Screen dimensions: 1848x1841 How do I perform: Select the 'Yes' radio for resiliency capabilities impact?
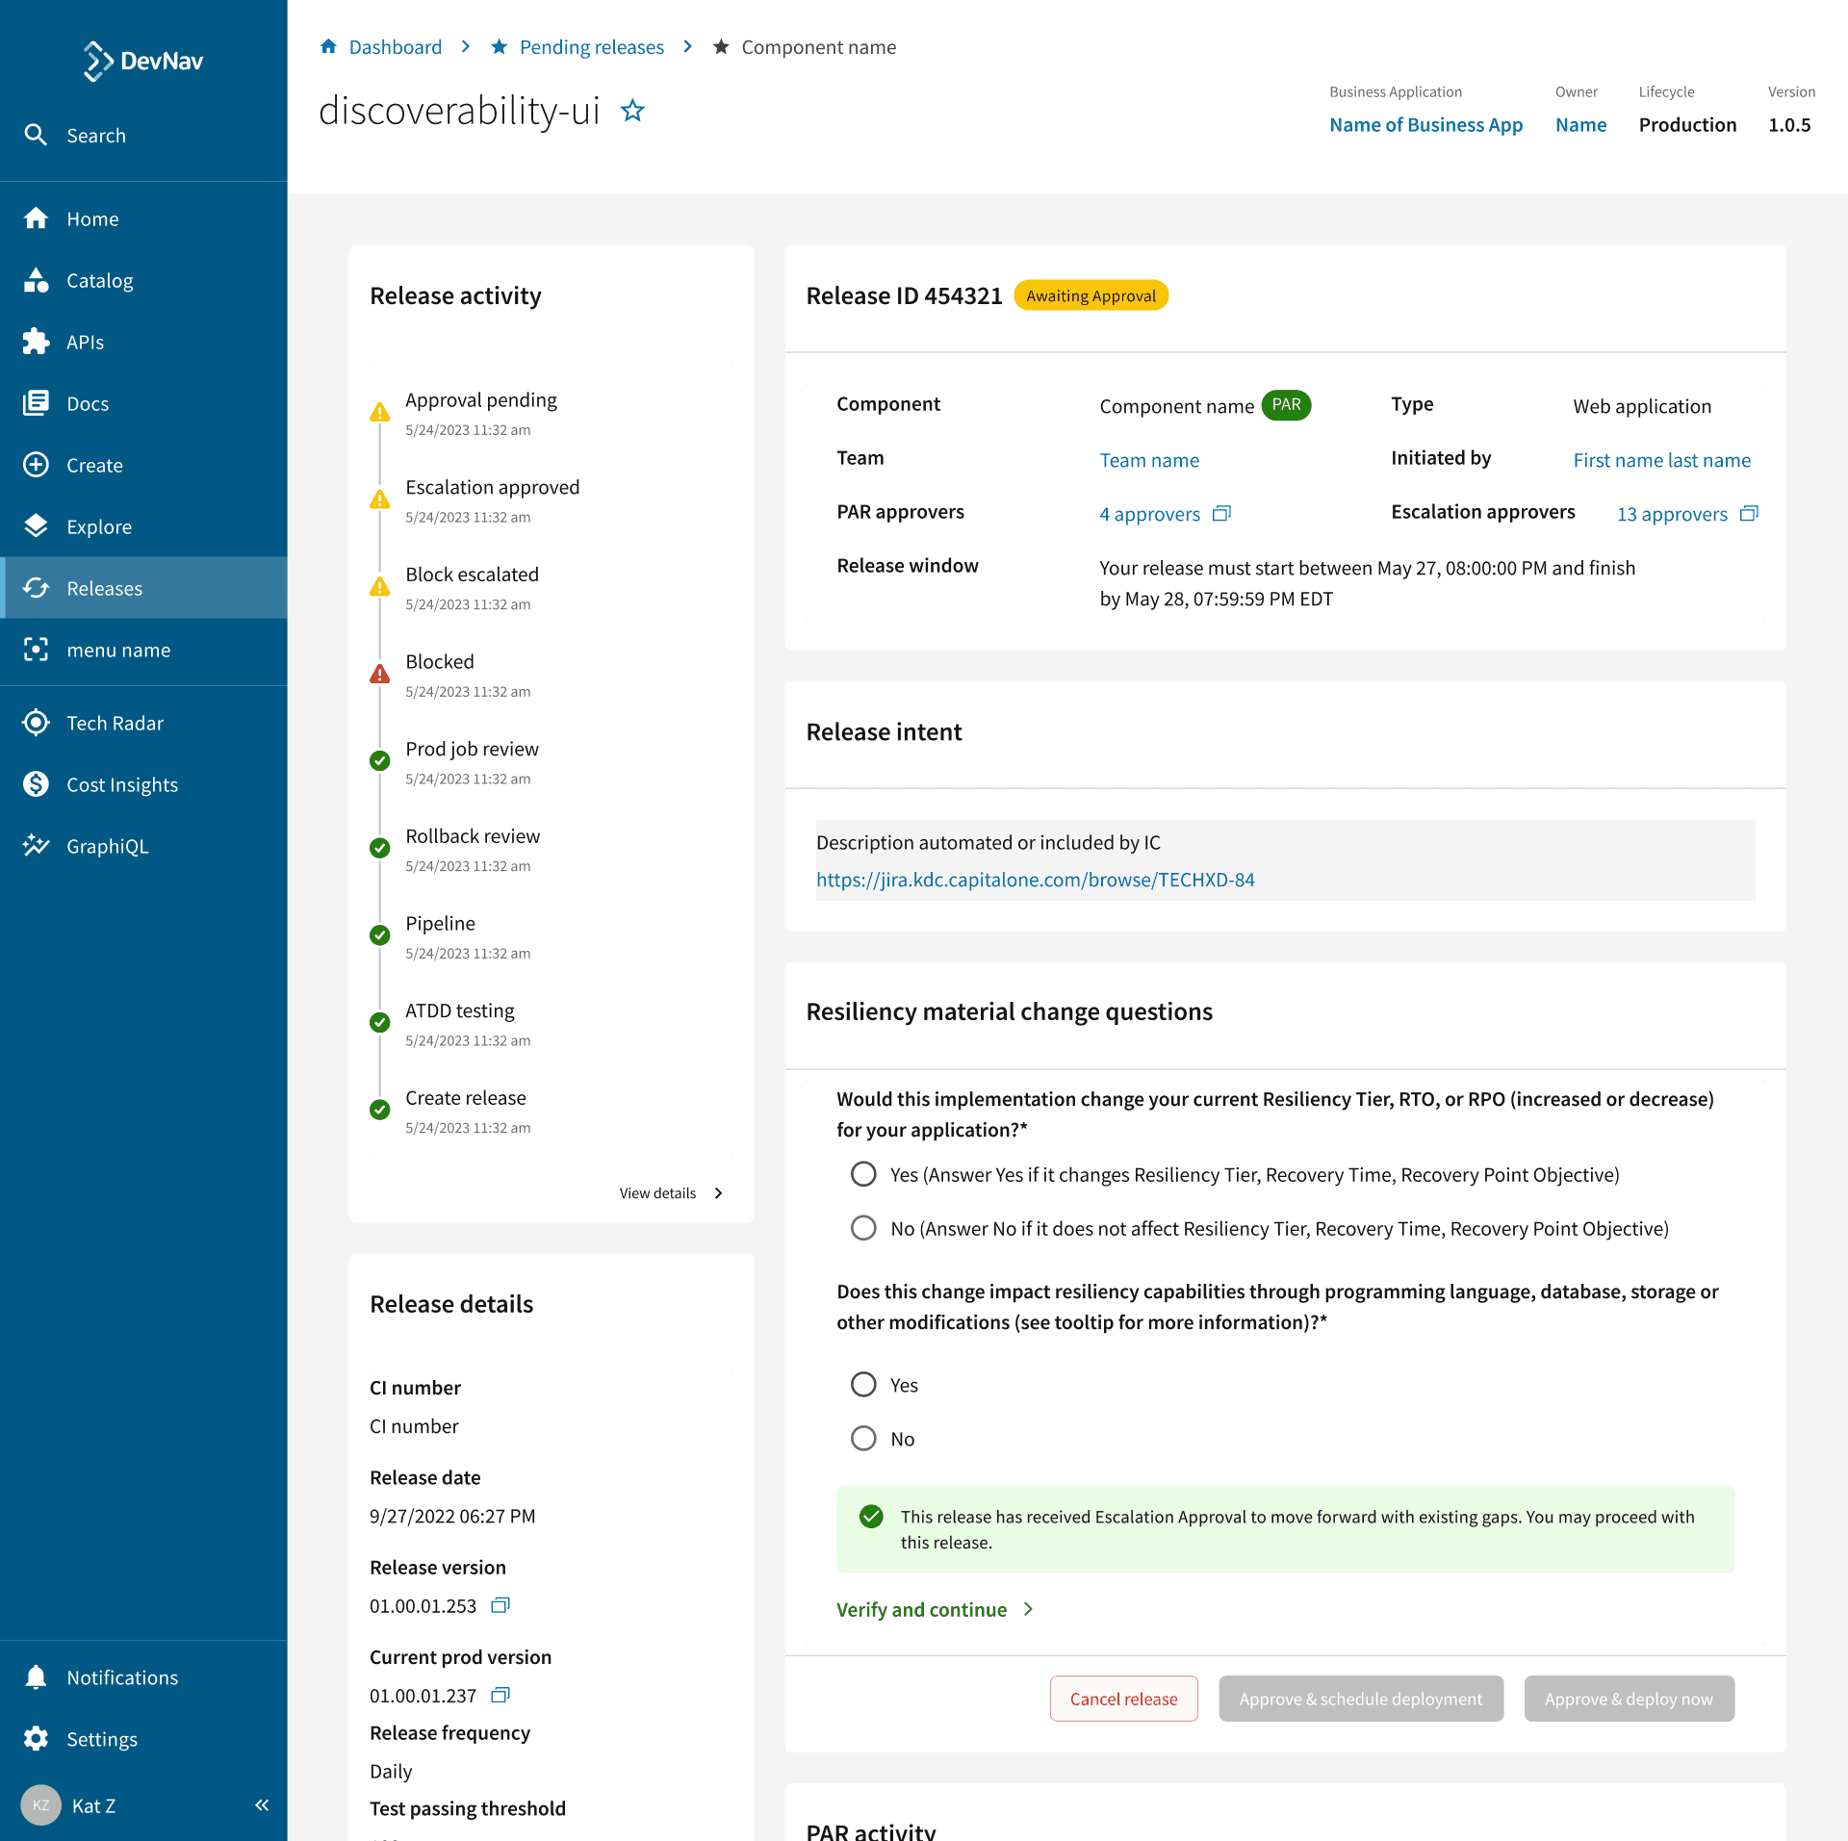click(863, 1385)
